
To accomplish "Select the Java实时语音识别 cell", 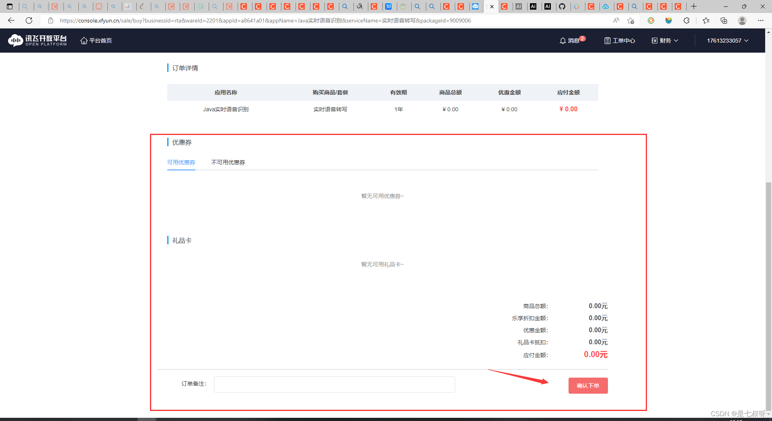I will (x=226, y=109).
